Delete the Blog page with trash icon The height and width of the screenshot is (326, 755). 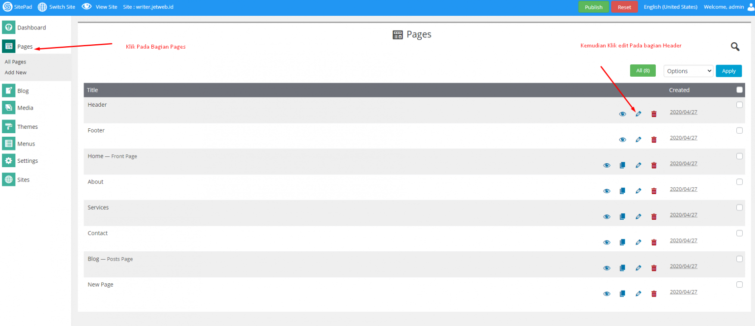click(x=654, y=268)
